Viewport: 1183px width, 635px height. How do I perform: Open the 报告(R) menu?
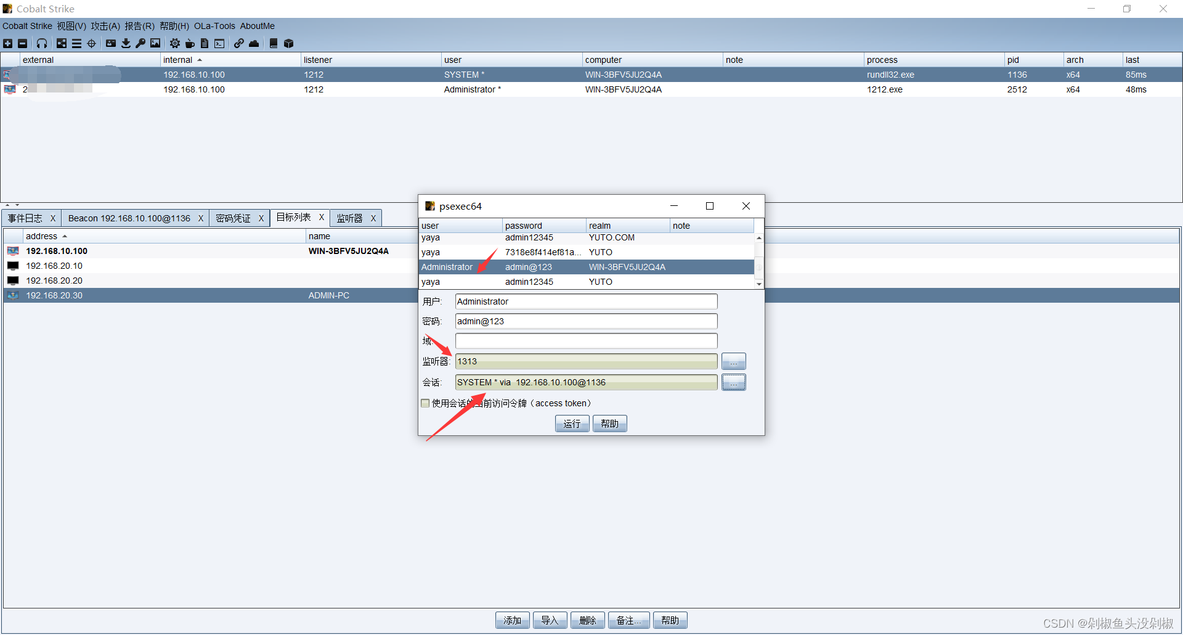click(139, 26)
